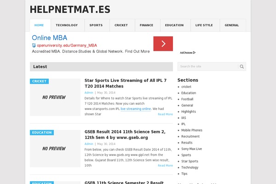Follow the openuniversity.edu/Germany_MBA link
The image size is (276, 184).
(67, 46)
